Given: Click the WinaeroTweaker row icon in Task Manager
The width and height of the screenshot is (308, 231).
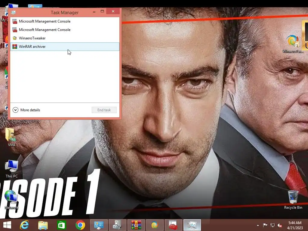Looking at the screenshot, I should coord(14,38).
